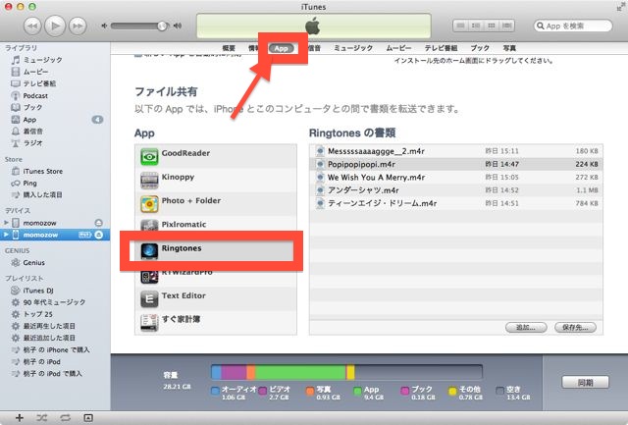Open the テレビ番組 tab
628x425 pixels.
[441, 48]
